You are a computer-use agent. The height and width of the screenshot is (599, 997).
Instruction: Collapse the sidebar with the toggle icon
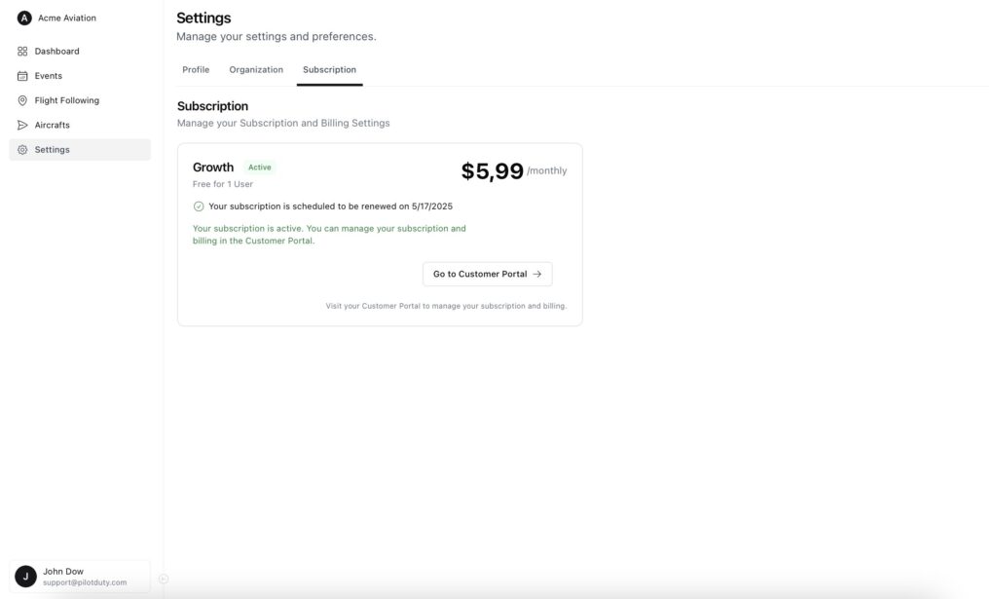click(164, 579)
